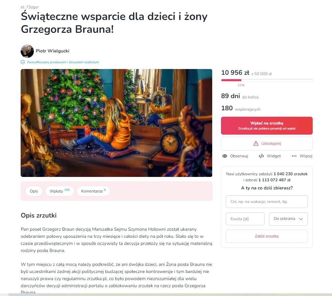Open the Christmas tree campaign image

tap(116, 123)
